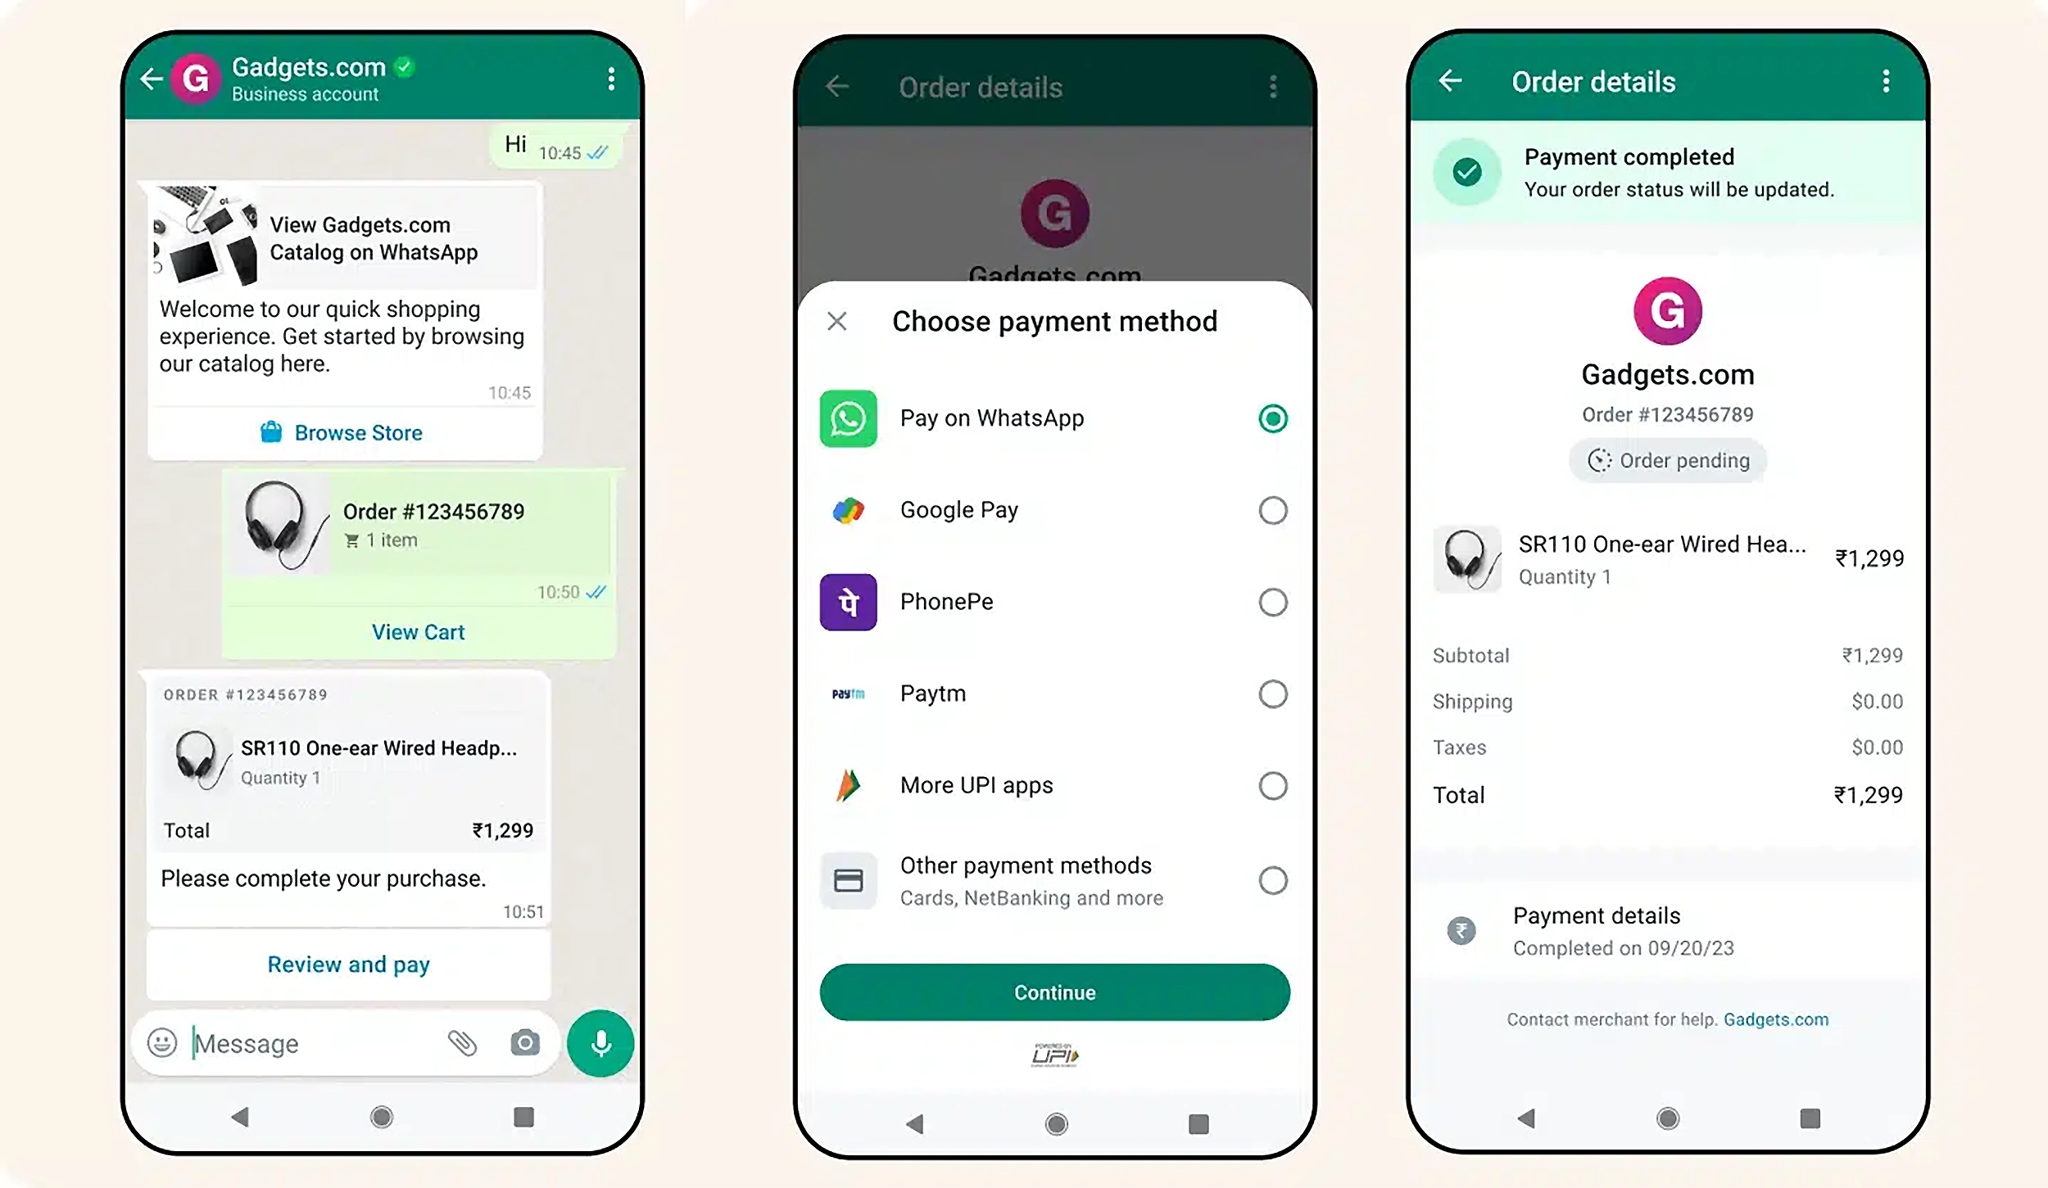2048x1188 pixels.
Task: Click SR110 headphones thumbnail in order details
Action: click(x=1468, y=556)
